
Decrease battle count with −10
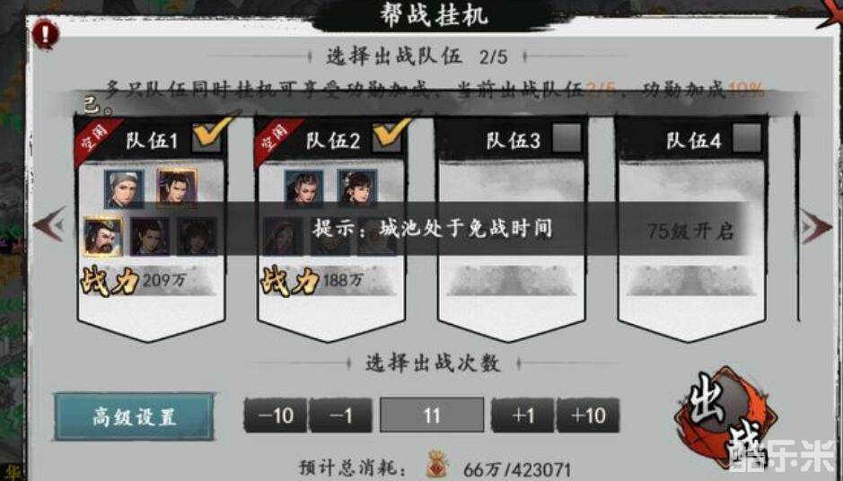276,415
